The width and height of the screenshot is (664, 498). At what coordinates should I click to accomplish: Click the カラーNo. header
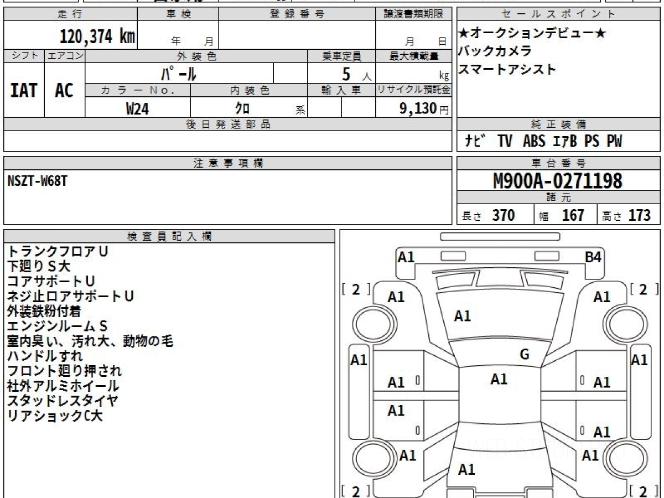tap(138, 90)
